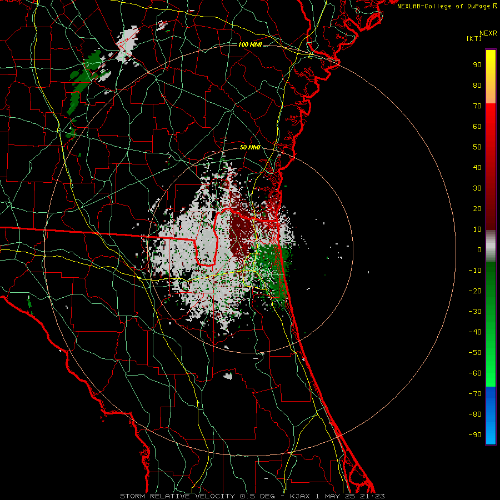Select the positive 30 scale value
500x500 pixels.
coord(477,188)
